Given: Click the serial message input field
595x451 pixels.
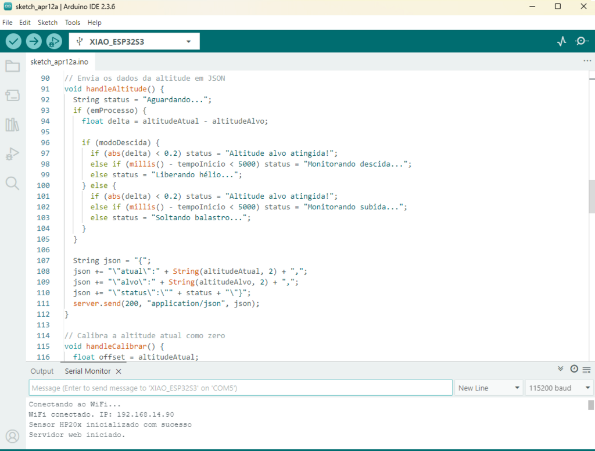Looking at the screenshot, I should 240,388.
